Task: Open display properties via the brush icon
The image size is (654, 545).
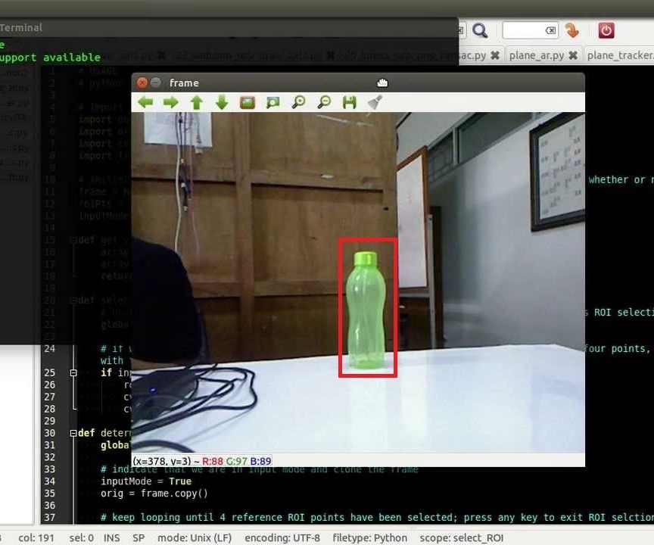Action: coord(374,101)
